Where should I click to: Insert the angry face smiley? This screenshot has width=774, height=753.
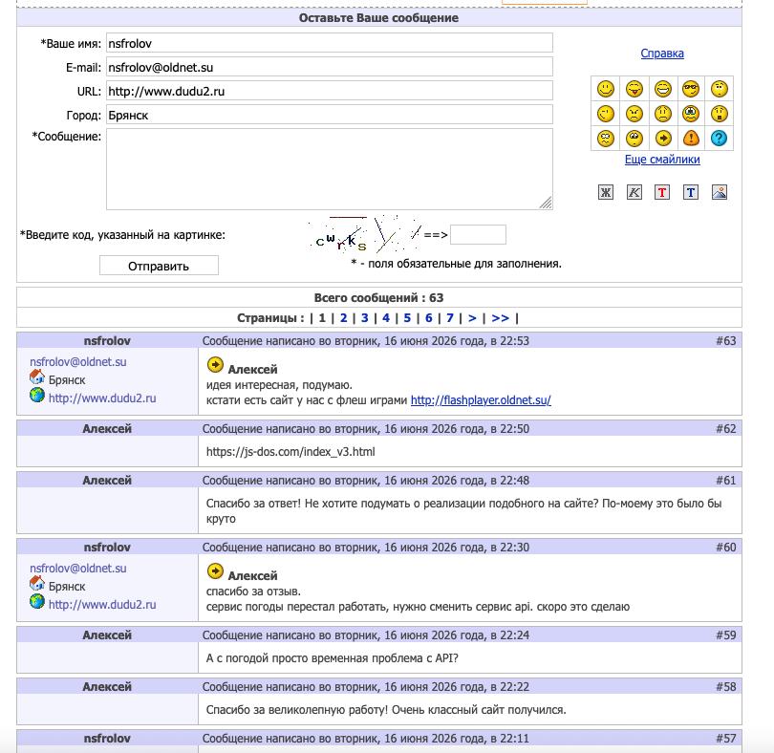pos(634,114)
